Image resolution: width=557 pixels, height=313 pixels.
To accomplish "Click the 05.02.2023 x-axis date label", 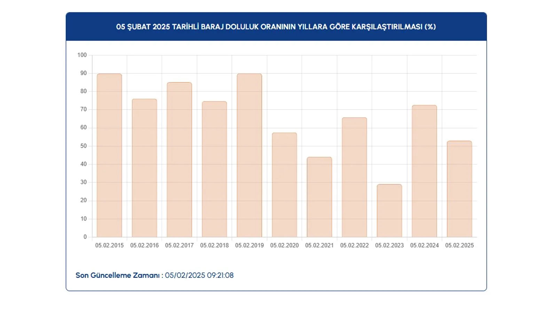I will click(389, 246).
